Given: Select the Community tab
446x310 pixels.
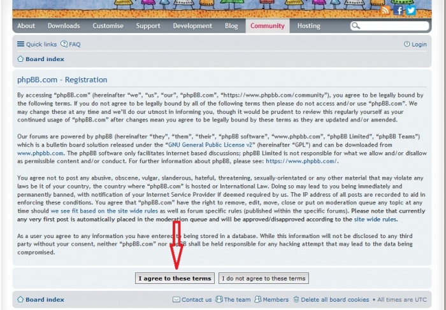Looking at the screenshot, I should tap(268, 26).
